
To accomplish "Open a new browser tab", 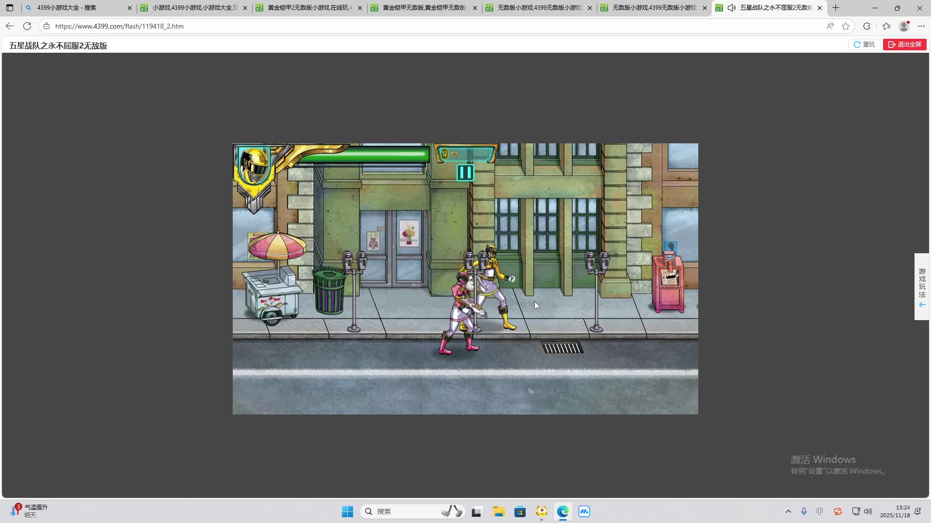I will (835, 8).
